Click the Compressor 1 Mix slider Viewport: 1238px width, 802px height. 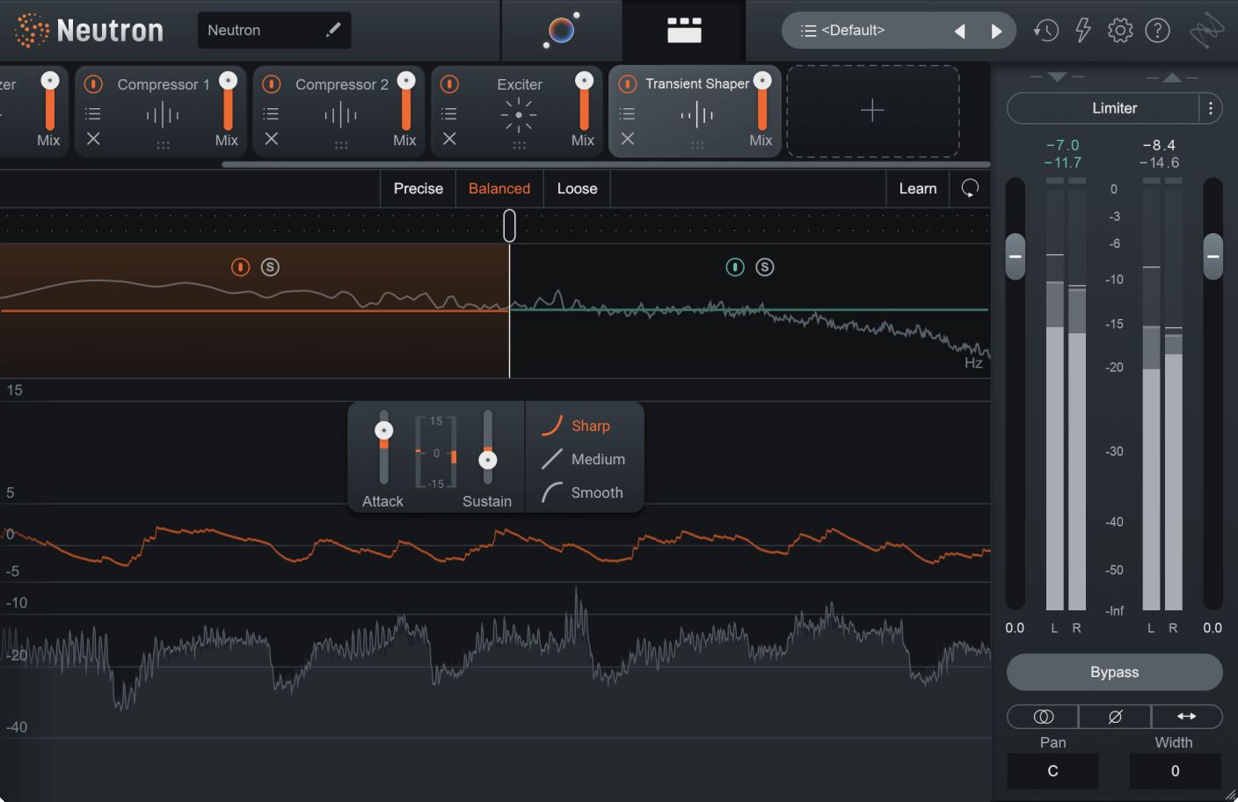click(228, 101)
